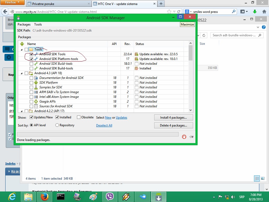Click the stop loading red hand icon
Viewport: 269px width, 202px height.
point(184,137)
